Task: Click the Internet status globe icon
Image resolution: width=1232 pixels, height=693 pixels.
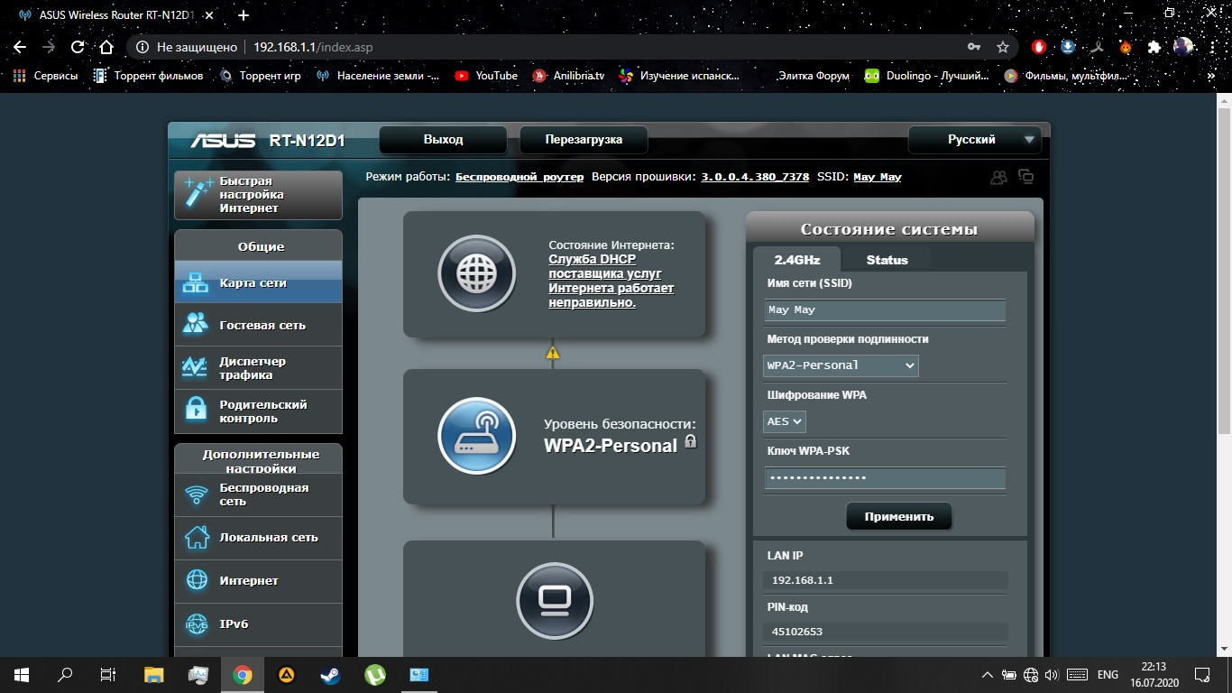Action: pos(476,274)
